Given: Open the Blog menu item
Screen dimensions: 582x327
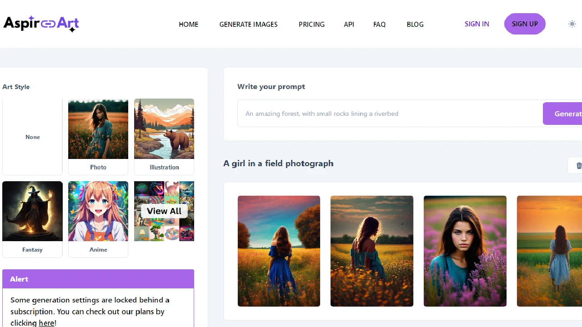Looking at the screenshot, I should (415, 25).
